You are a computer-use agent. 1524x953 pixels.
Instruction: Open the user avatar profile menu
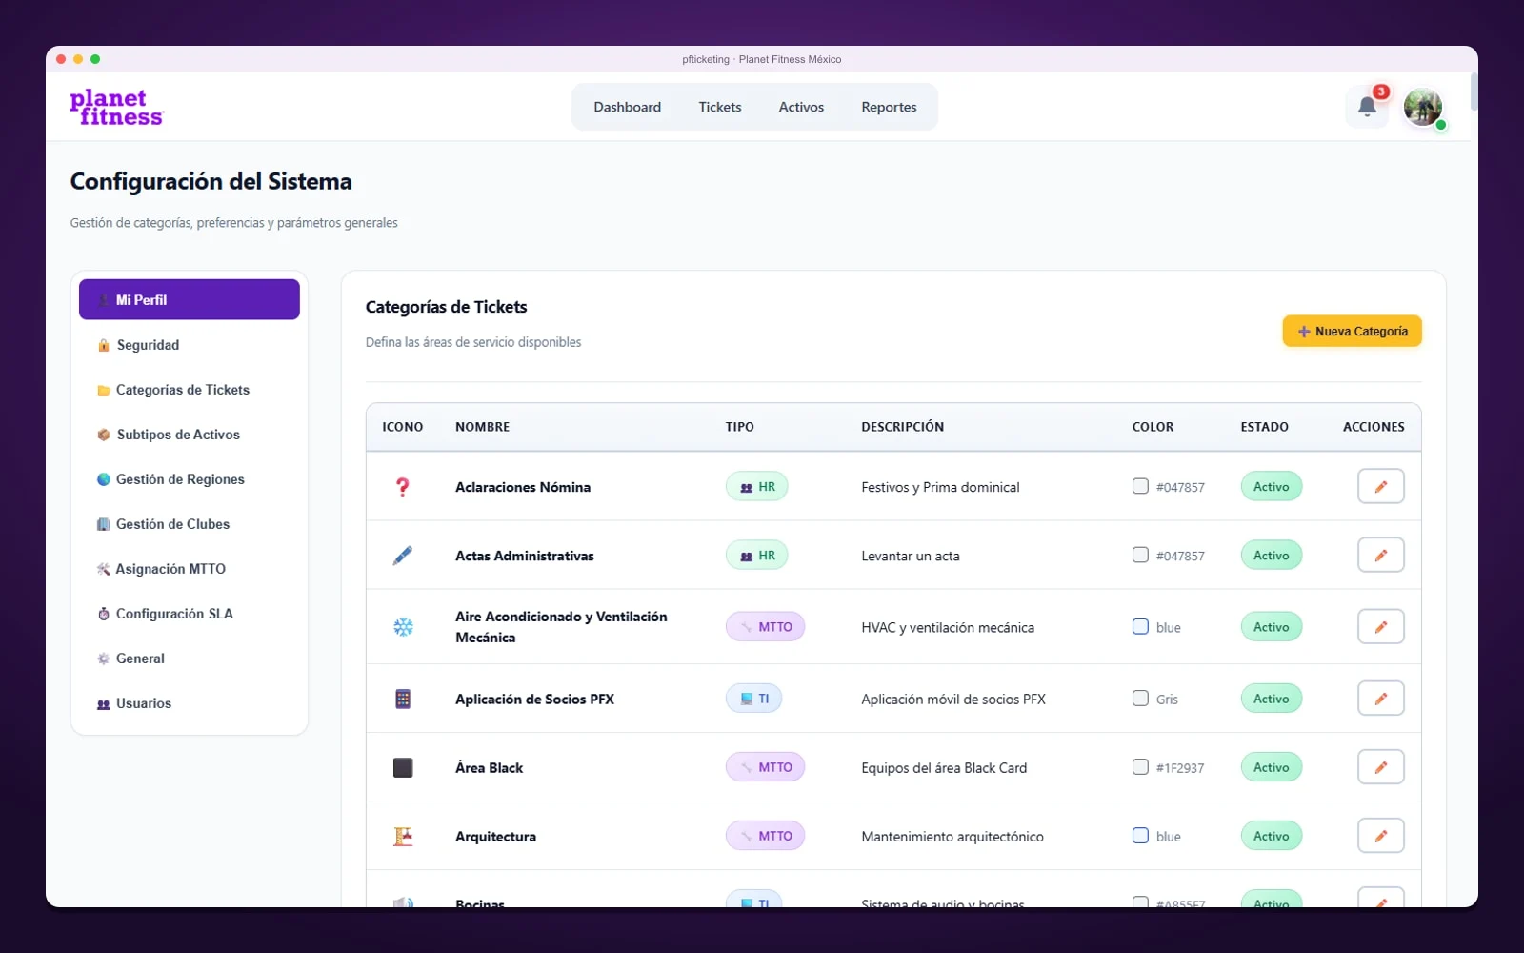tap(1423, 107)
